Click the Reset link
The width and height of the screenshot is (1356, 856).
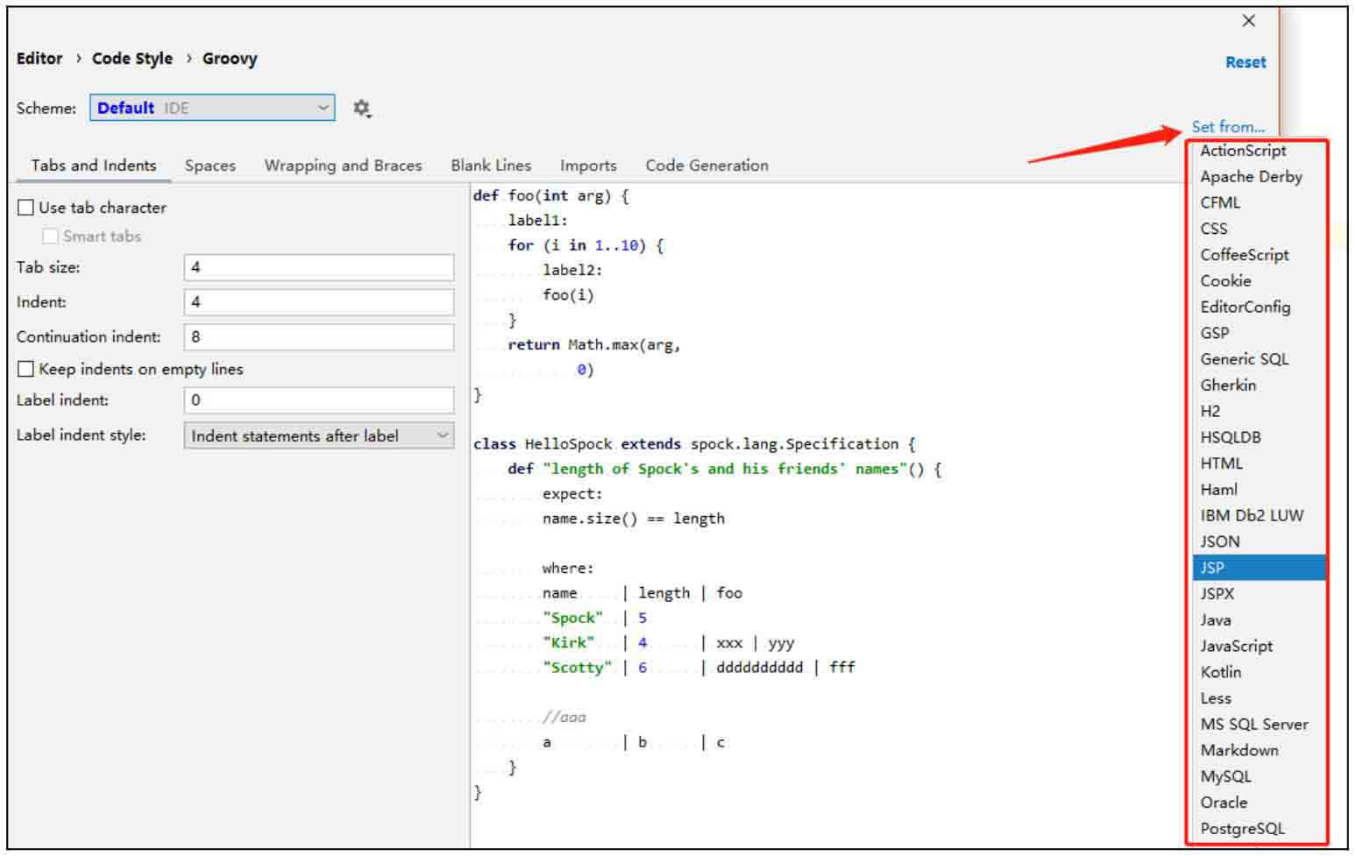(1245, 62)
